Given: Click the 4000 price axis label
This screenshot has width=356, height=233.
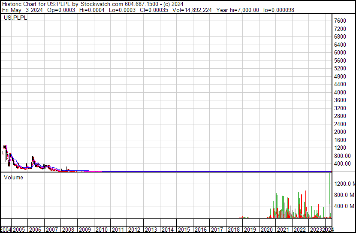Looking at the screenshot, I should coord(340,92).
